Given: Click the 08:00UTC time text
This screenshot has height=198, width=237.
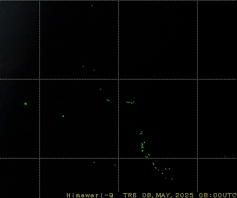Looking at the screenshot, I should pos(218,195).
